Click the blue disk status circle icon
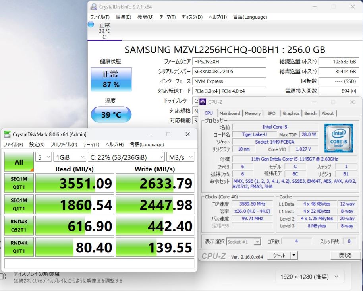The width and height of the screenshot is (363, 291). pos(91,24)
